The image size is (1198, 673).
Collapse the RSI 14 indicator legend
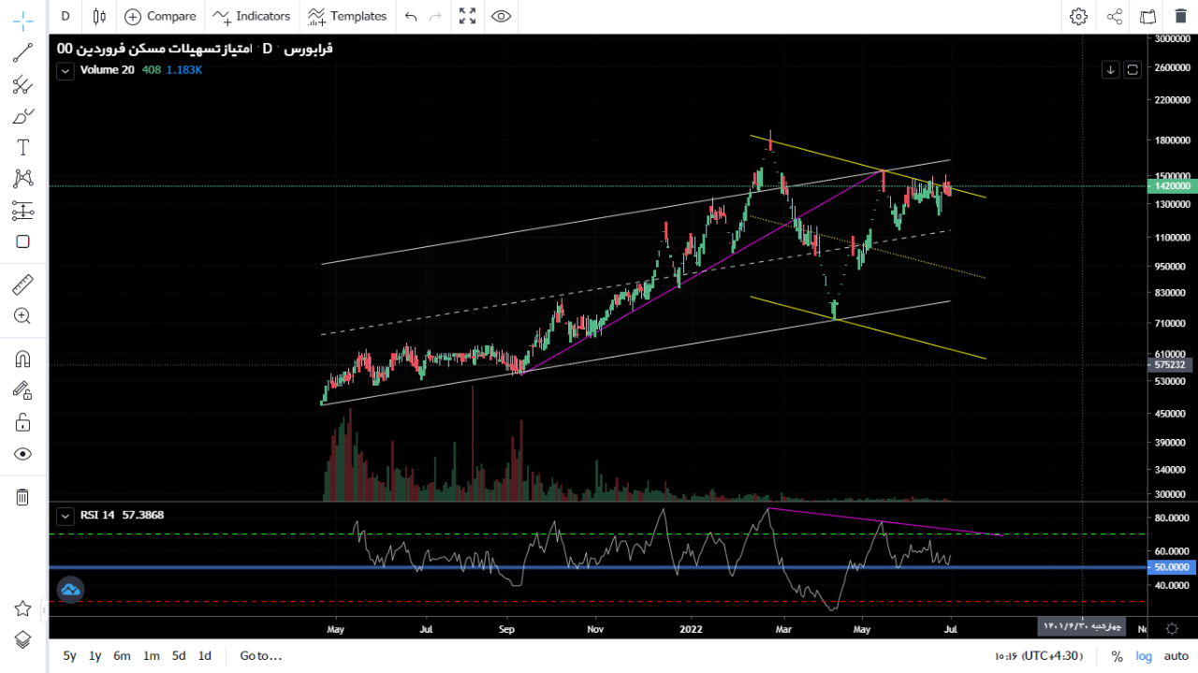[65, 516]
